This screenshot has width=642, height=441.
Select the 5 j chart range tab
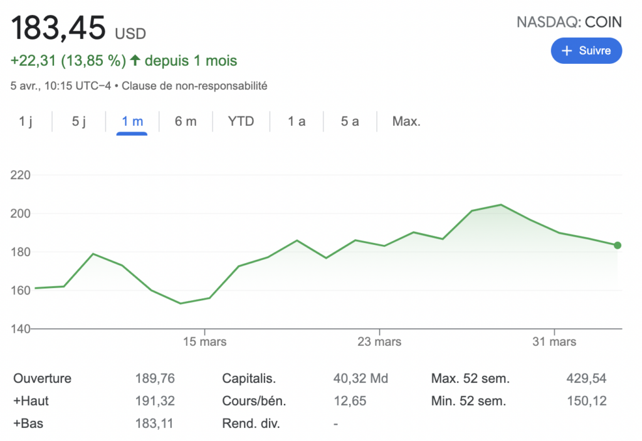click(79, 122)
